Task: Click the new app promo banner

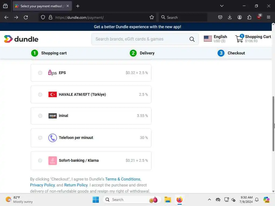Action: click(137, 27)
